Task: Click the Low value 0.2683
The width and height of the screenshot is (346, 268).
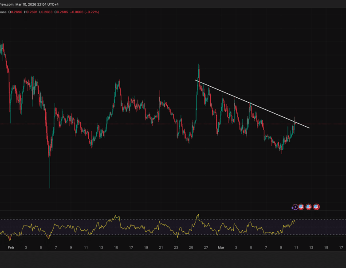Action: 47,12
